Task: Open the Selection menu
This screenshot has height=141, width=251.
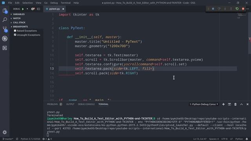Action: (x=27, y=3)
